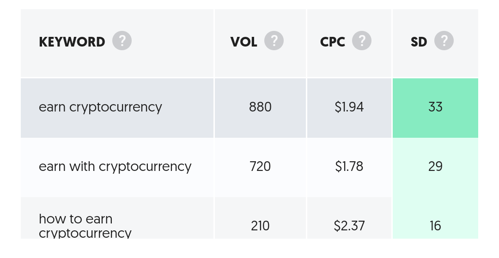This screenshot has height=258, width=499.
Task: Select the earn cryptocurrency keyword
Action: click(100, 108)
